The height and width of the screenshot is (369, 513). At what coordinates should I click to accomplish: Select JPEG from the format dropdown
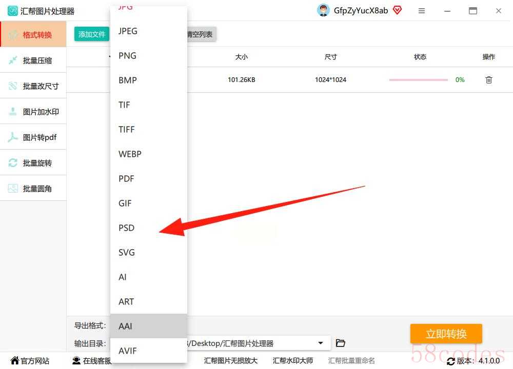[149, 31]
